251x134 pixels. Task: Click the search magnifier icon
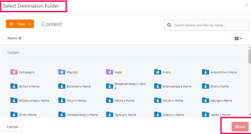pos(169,25)
